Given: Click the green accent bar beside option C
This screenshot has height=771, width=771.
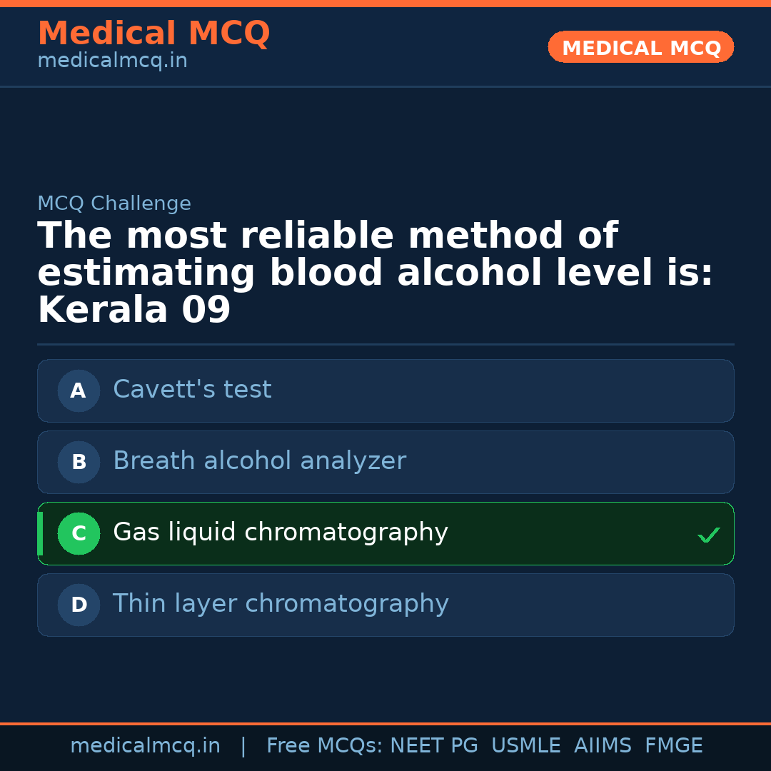Looking at the screenshot, I should point(41,533).
